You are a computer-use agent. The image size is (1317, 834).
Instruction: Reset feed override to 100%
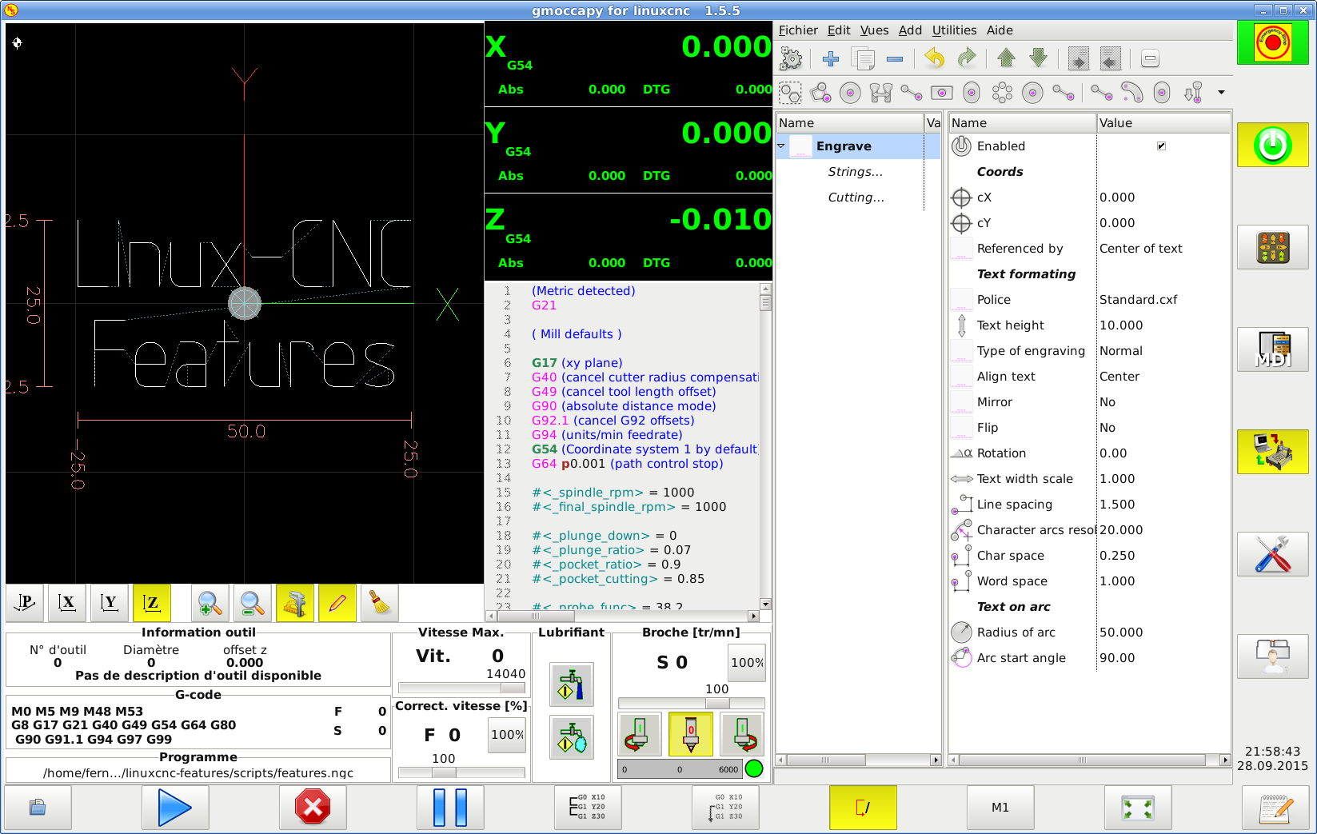(507, 735)
